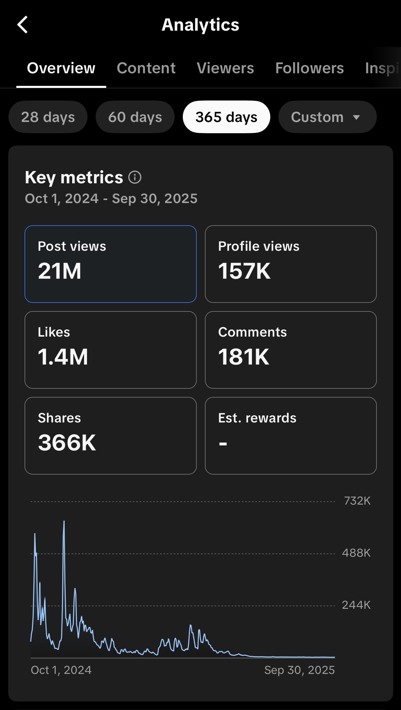Open the Key metrics info icon
The width and height of the screenshot is (401, 710).
(135, 177)
